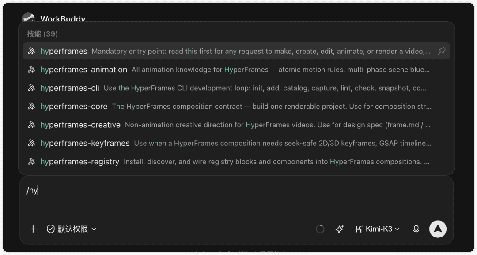The width and height of the screenshot is (477, 255).
Task: Click the hyperframes-core row skill icon
Action: [31, 107]
